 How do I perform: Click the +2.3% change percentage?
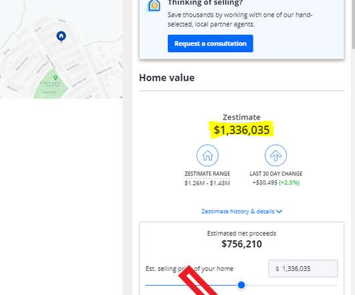coord(289,182)
